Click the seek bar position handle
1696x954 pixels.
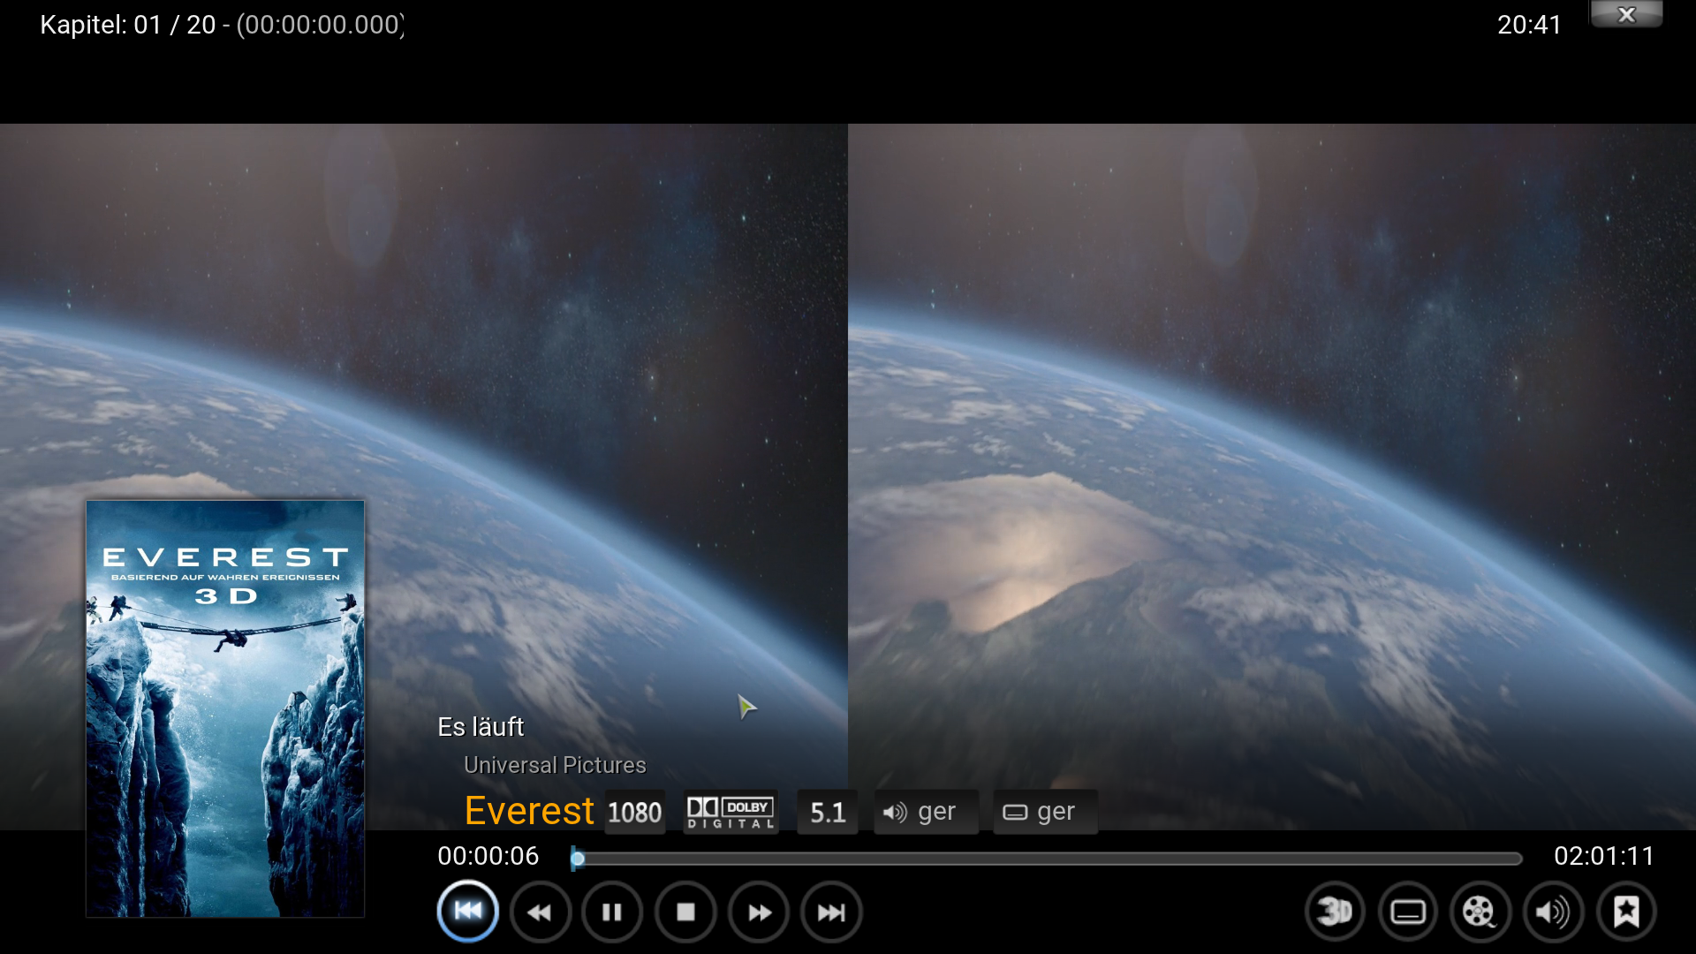(x=577, y=858)
